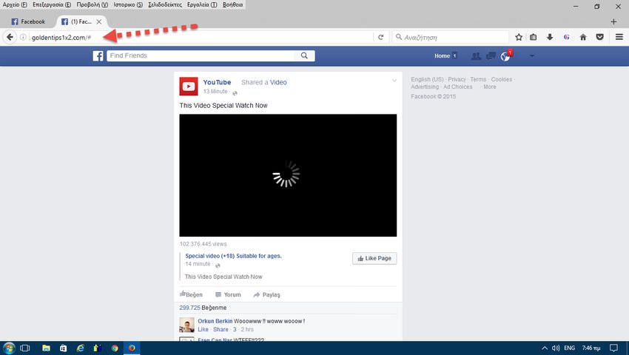Click the page reload icon
Viewport: 629px width, 355px height.
[381, 37]
